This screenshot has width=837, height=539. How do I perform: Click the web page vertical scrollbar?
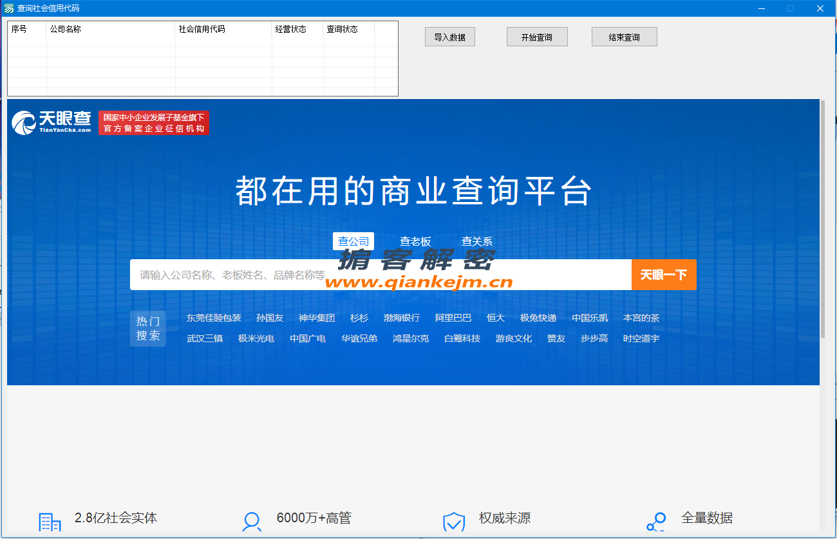822,219
